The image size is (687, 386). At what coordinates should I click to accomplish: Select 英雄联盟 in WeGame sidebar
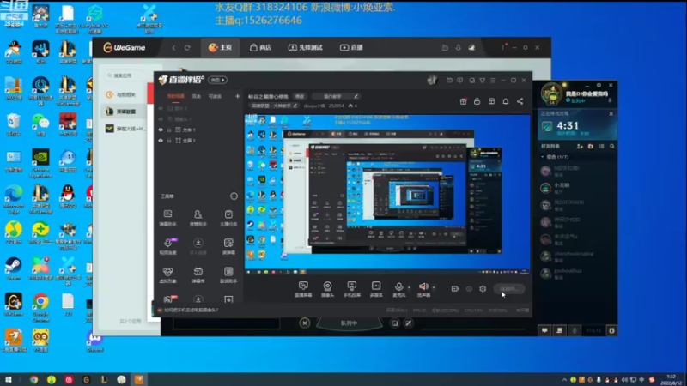[124, 112]
